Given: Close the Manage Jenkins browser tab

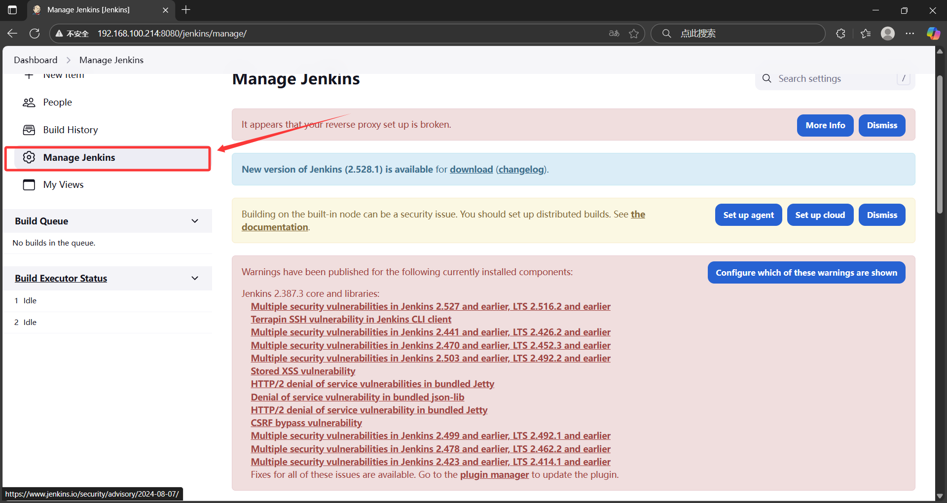Looking at the screenshot, I should [x=165, y=10].
